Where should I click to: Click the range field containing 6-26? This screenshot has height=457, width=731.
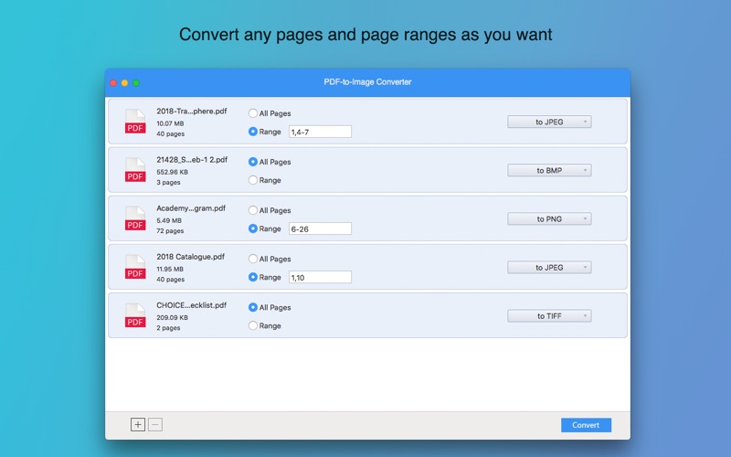(320, 229)
